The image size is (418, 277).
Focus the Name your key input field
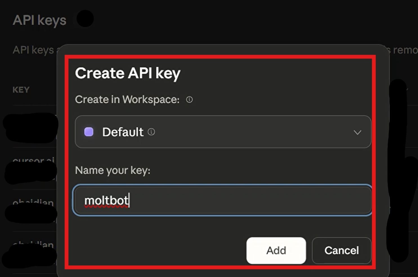[248, 200]
